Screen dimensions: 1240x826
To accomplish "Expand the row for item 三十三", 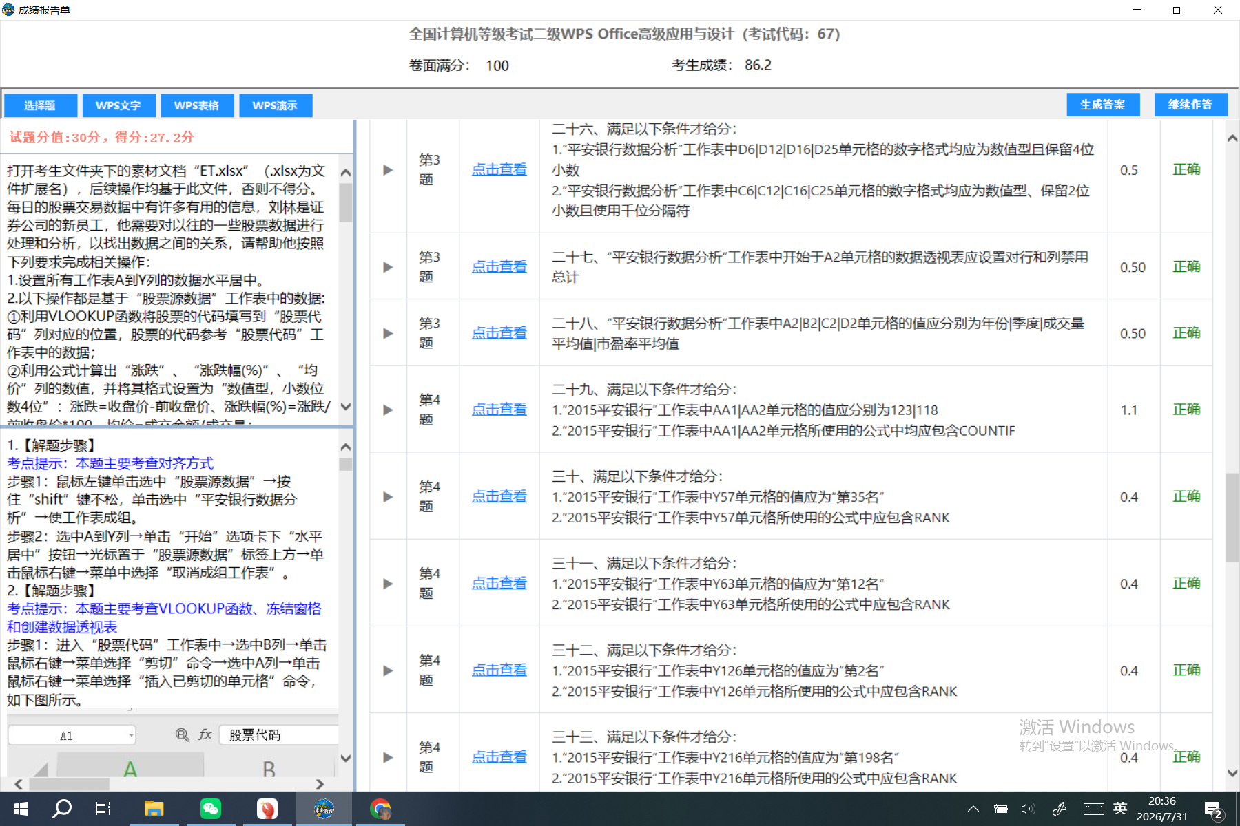I will tap(388, 757).
